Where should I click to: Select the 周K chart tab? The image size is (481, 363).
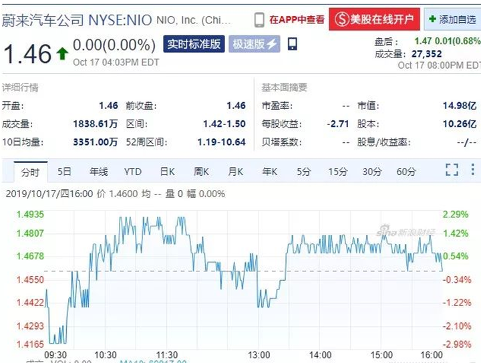point(201,172)
